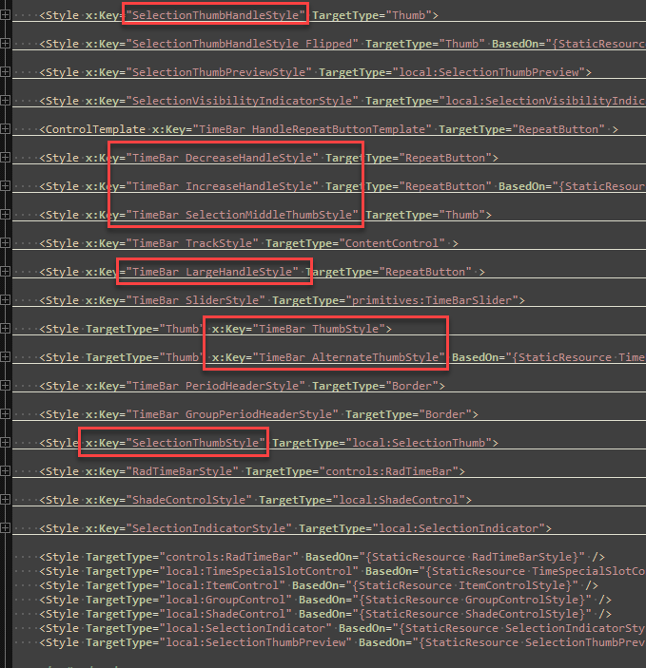Expand TimeBar_HandleRepeatButtonTemplate control template

click(5, 129)
